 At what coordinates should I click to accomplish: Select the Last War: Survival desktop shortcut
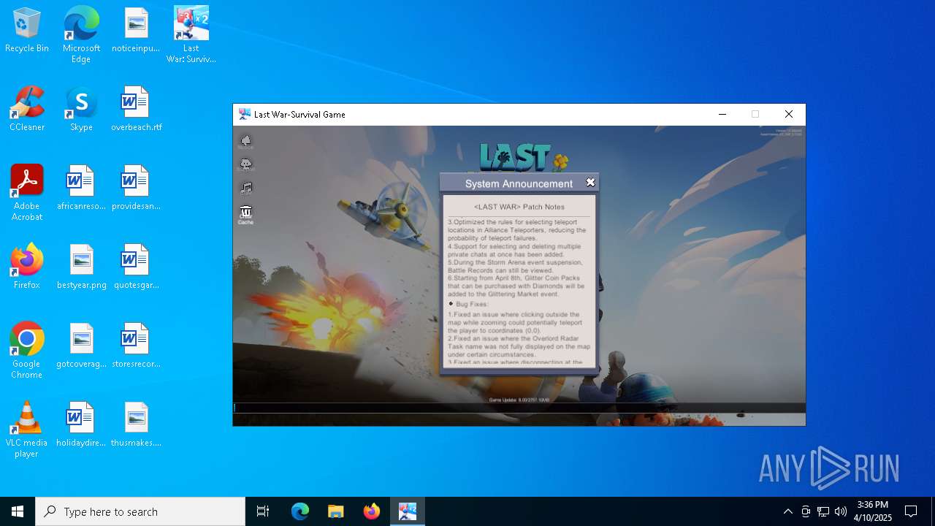pos(191,35)
